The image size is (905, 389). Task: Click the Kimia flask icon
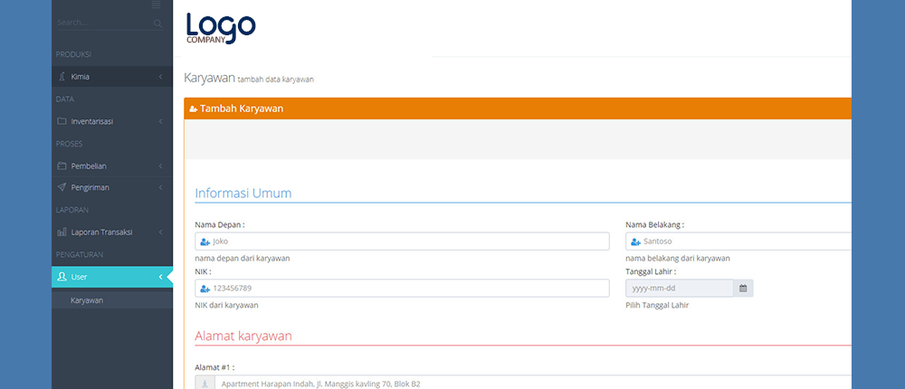tap(62, 77)
